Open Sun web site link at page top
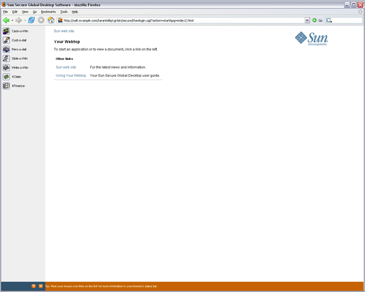365x292 pixels. coord(64,31)
